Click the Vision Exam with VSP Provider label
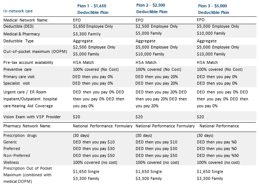259x185 pixels. point(32,117)
